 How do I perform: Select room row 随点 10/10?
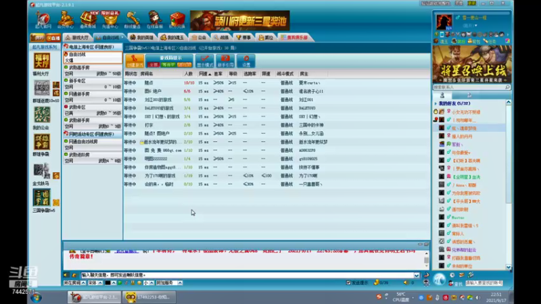[277, 82]
